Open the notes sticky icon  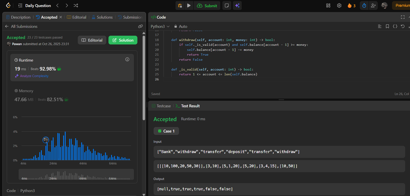coord(226,5)
